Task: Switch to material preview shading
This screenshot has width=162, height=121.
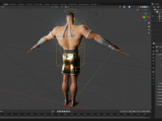Action: 145,7
